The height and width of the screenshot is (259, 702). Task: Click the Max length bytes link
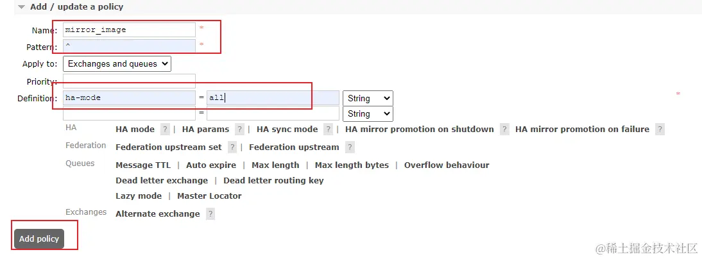pyautogui.click(x=352, y=165)
